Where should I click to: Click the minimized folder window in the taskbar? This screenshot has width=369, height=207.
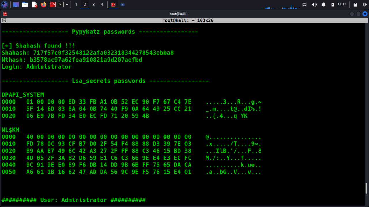pyautogui.click(x=123, y=4)
